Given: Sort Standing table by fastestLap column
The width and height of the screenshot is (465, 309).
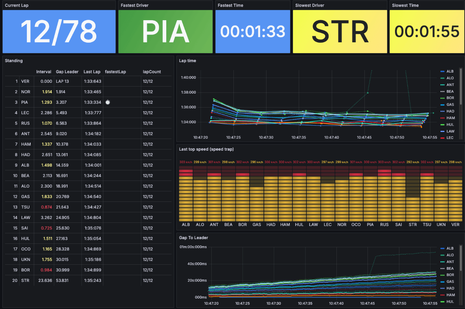Looking at the screenshot, I should 115,72.
